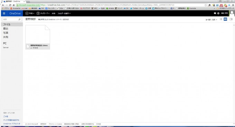Screen dimensions: 235x127
Task: Open the Chrome hamburger menu icon
Action: tap(233, 5)
